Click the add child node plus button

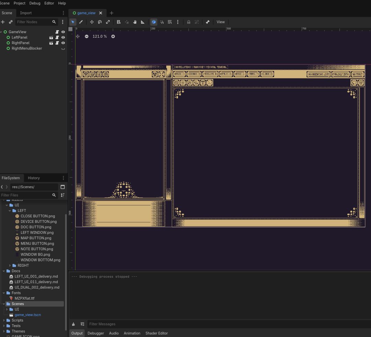click(x=3, y=22)
